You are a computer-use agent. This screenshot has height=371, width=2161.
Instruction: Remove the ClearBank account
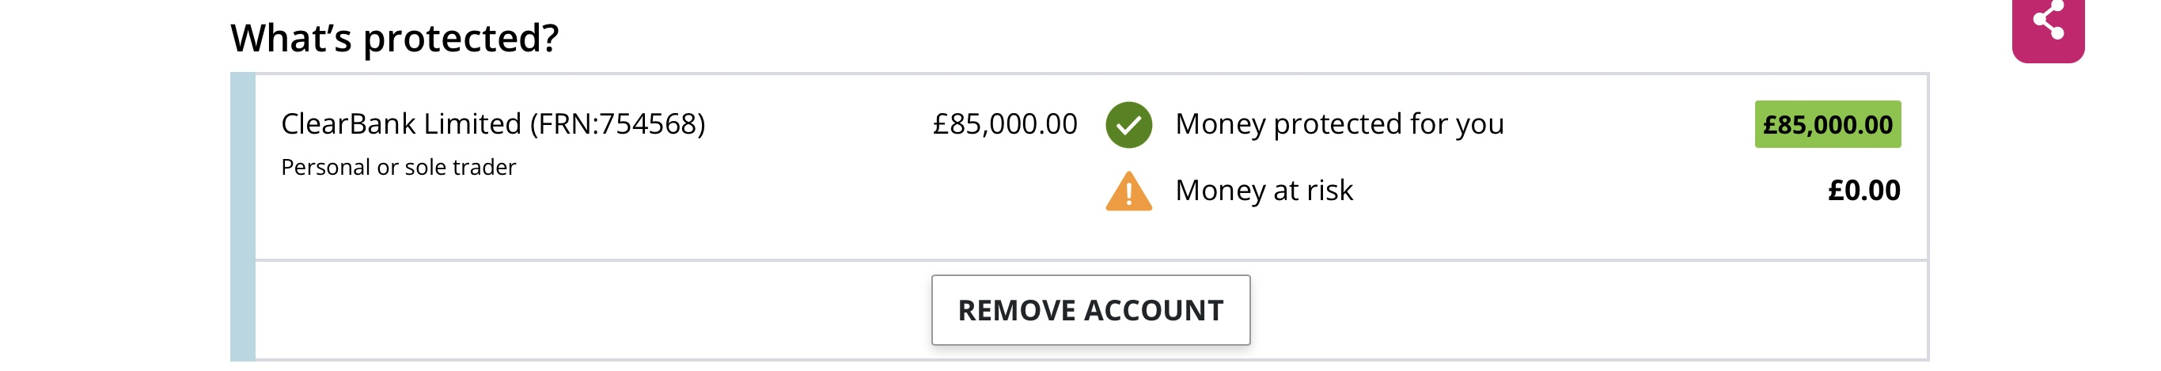1090,310
